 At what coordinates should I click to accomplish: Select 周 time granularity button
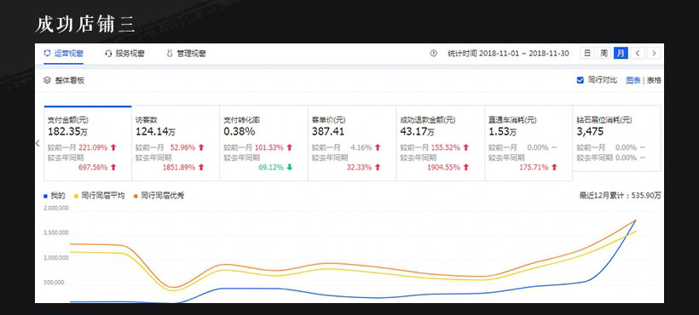[604, 54]
